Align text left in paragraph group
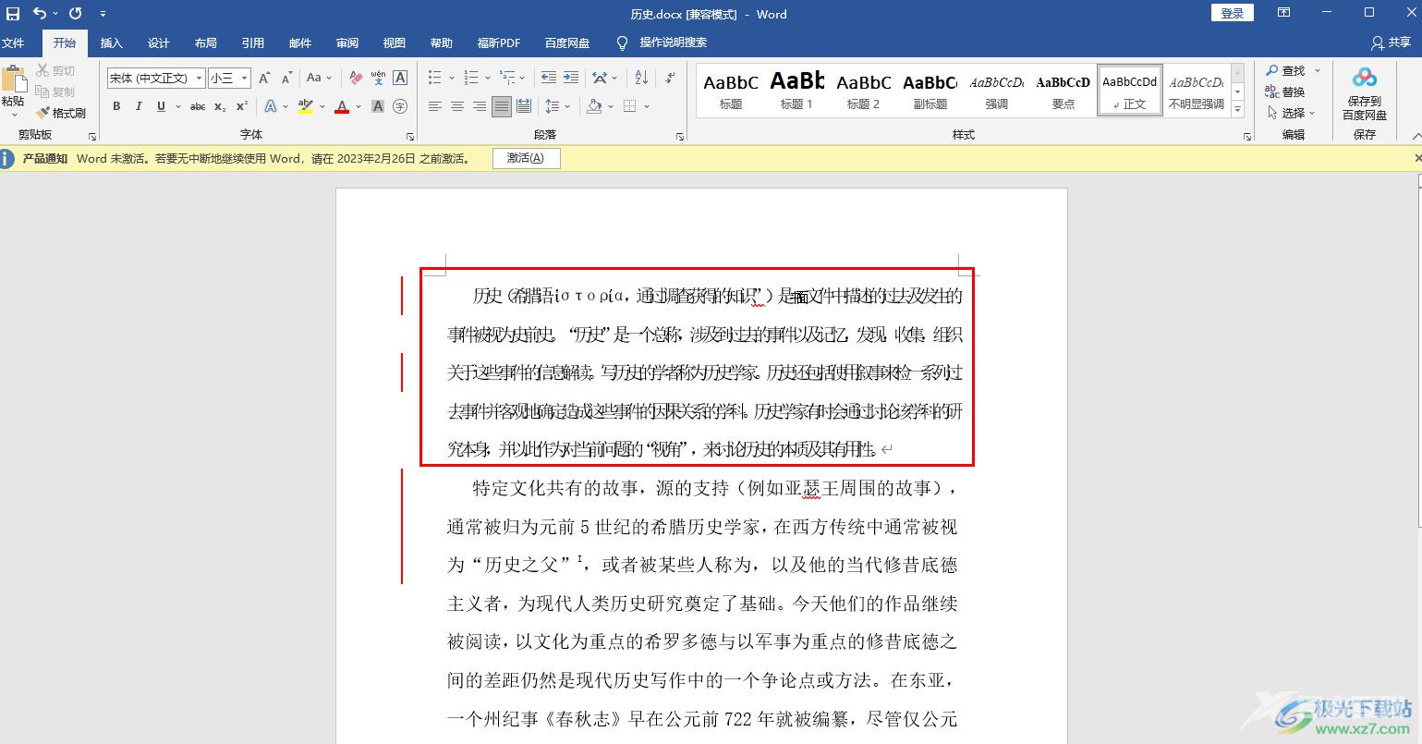 (434, 106)
